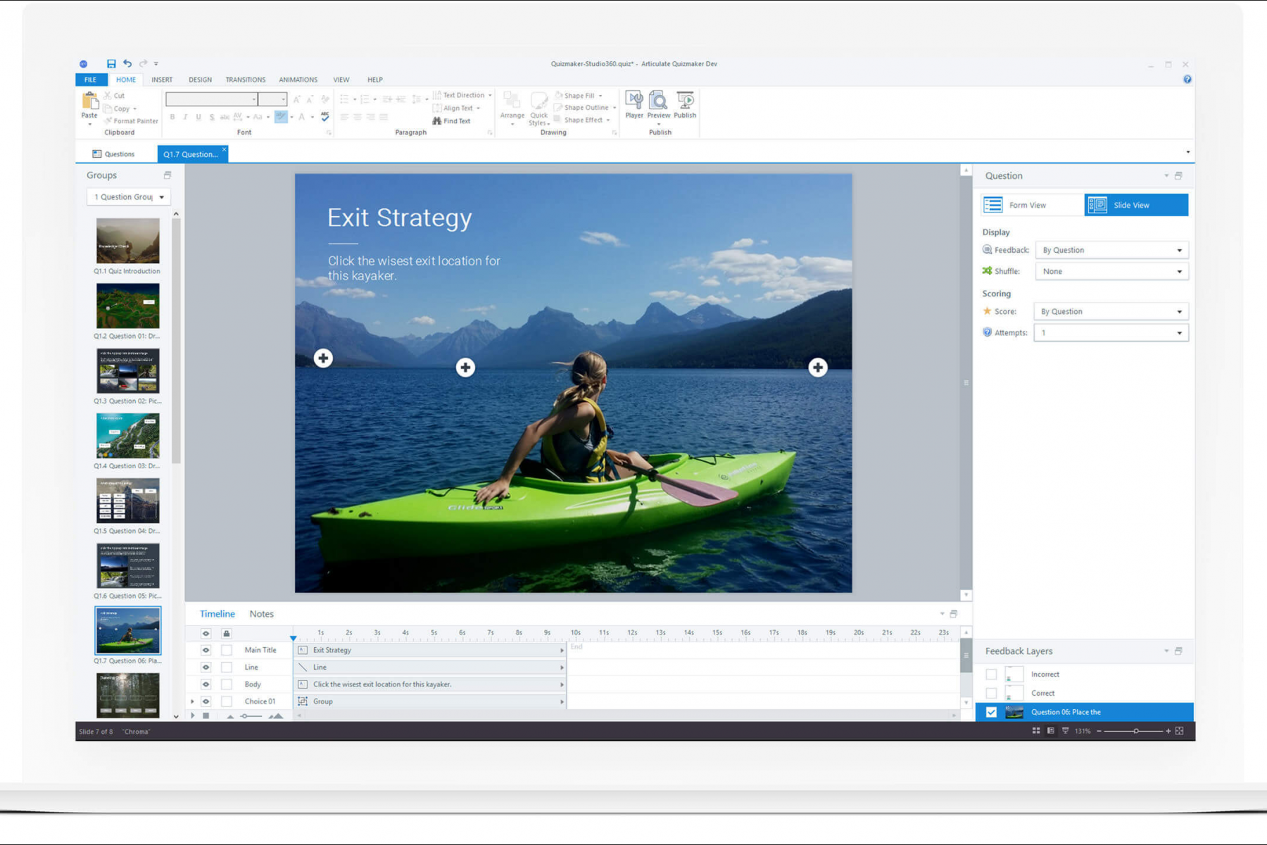
Task: Switch to the INSERT ribbon tab
Action: click(161, 80)
